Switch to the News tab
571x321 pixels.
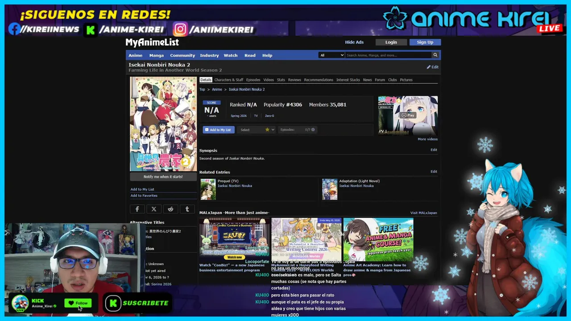(367, 80)
